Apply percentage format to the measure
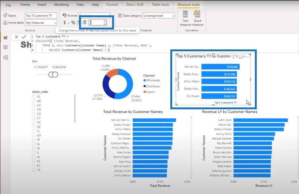Viewport: 299px width, 194px height. coord(73,22)
